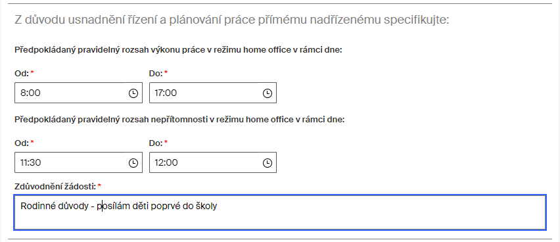Click the Do label above the 17:00 field
The height and width of the screenshot is (242, 560).
point(156,74)
